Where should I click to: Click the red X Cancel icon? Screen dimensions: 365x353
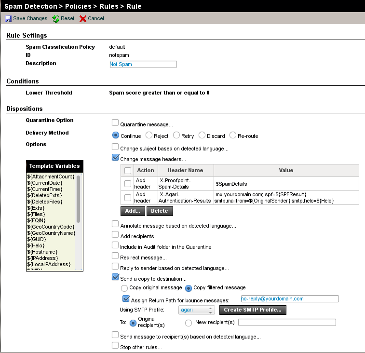click(82, 19)
